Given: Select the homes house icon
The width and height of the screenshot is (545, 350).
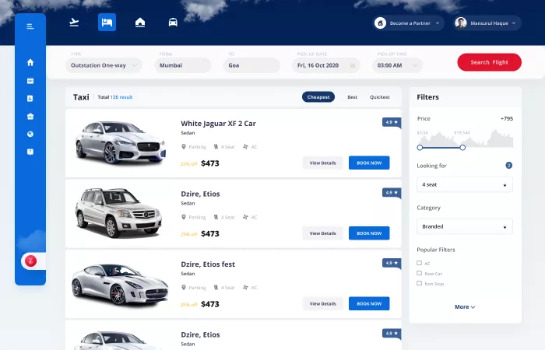Looking at the screenshot, I should (140, 23).
